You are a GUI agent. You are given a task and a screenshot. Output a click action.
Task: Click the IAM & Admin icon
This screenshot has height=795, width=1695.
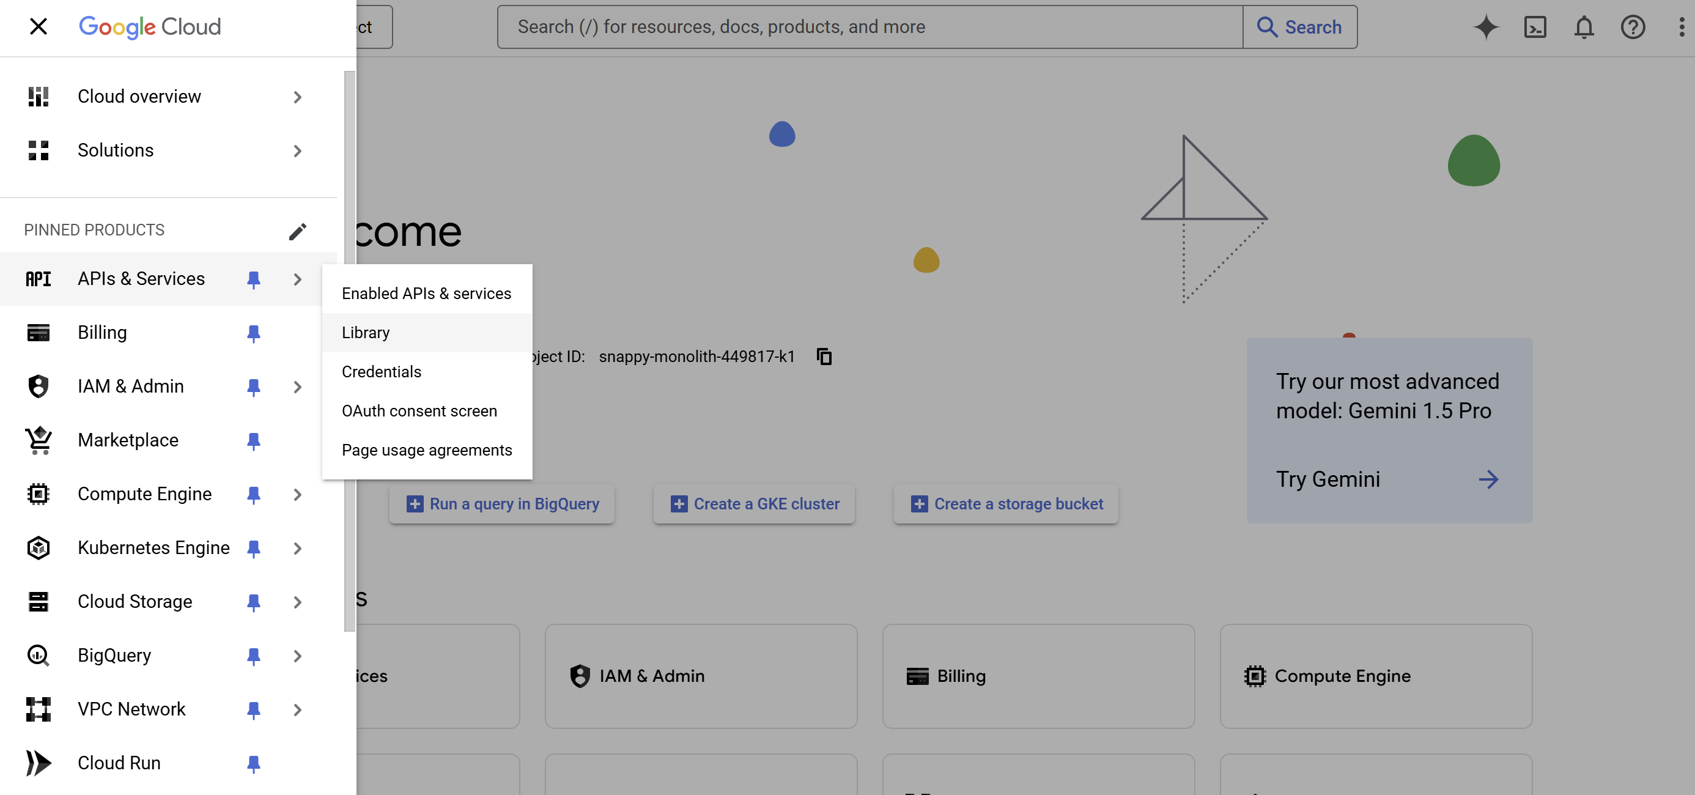pyautogui.click(x=39, y=385)
